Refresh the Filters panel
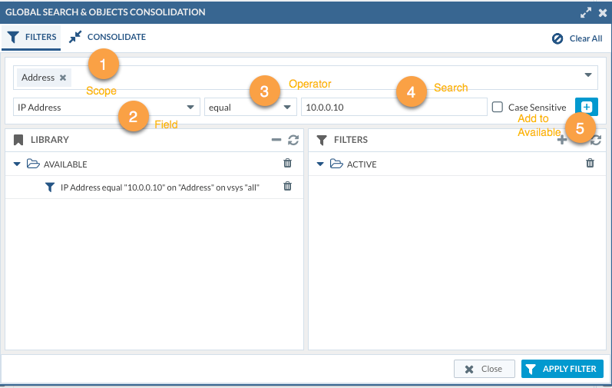Image resolution: width=612 pixels, height=388 pixels. [596, 140]
